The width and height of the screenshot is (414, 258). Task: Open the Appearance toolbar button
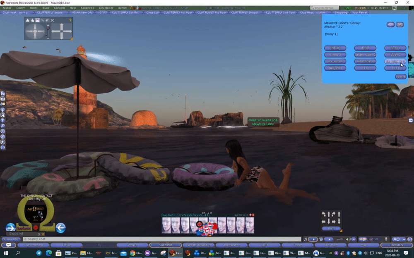click(231, 245)
